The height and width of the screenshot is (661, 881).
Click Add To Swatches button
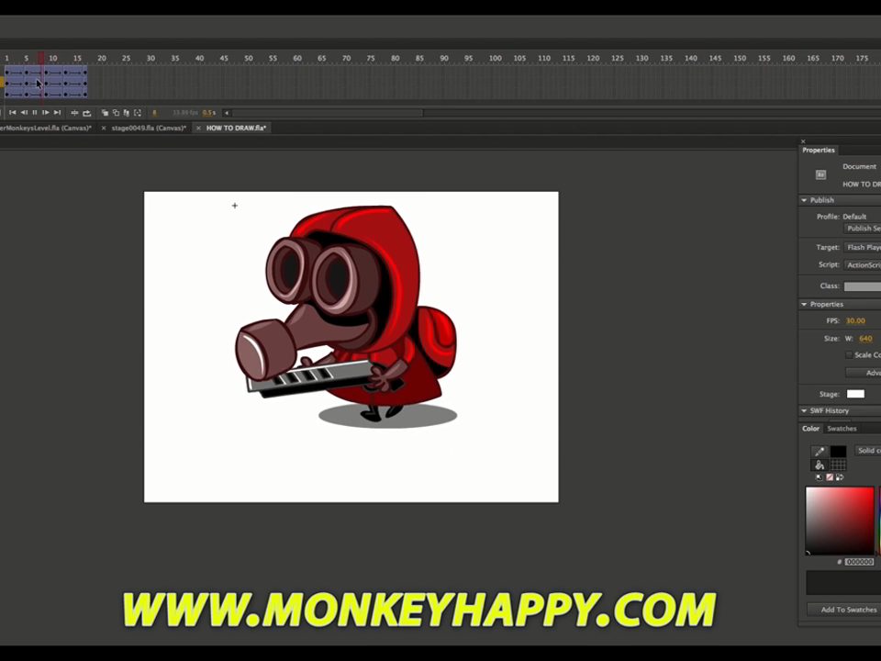point(844,610)
